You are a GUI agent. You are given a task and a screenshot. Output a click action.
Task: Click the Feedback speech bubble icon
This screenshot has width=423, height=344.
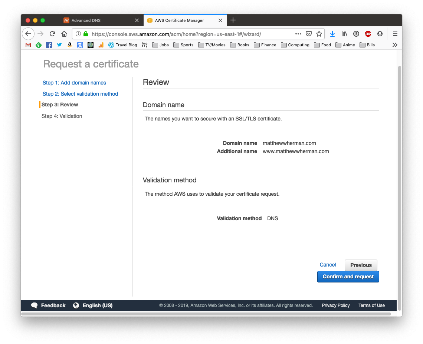tap(34, 305)
